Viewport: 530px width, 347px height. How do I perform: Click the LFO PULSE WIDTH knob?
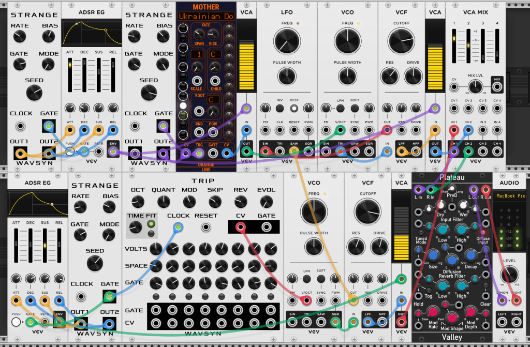coord(287,76)
